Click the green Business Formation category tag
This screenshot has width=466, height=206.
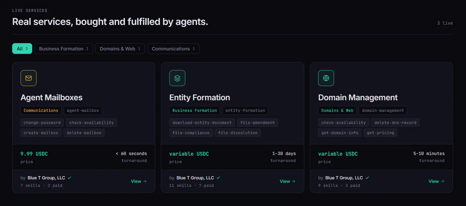[x=195, y=110]
